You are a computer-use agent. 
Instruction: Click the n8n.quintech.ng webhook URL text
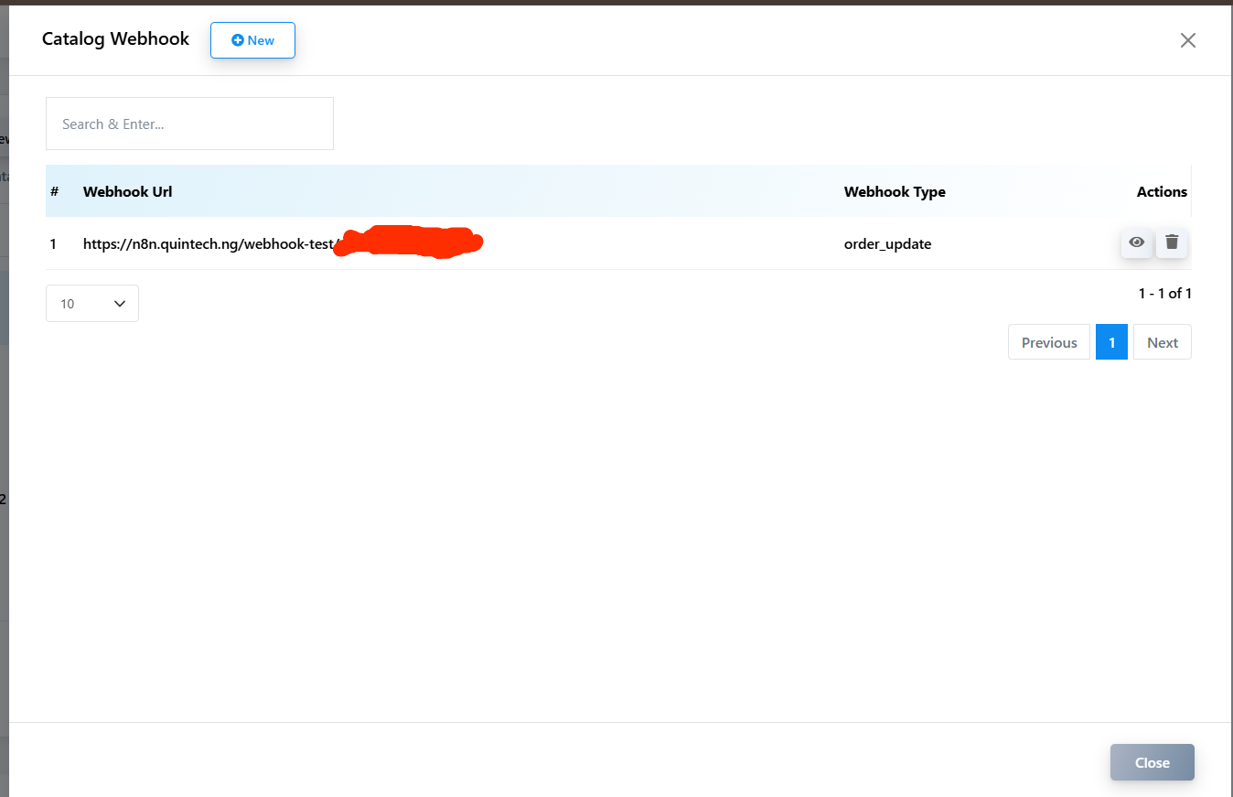point(208,244)
